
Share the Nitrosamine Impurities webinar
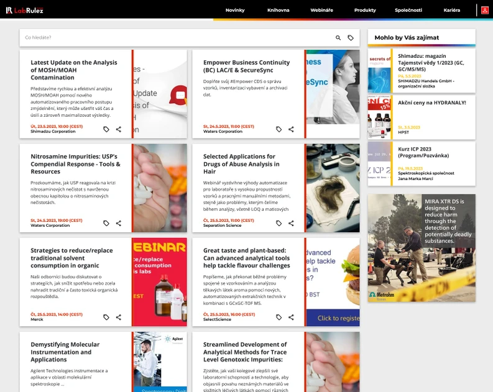pos(119,223)
